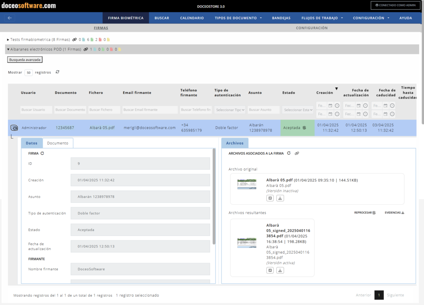This screenshot has height=305, width=424.
Task: Collapse the Albaranes electrónicos POD group
Action: click(8, 49)
